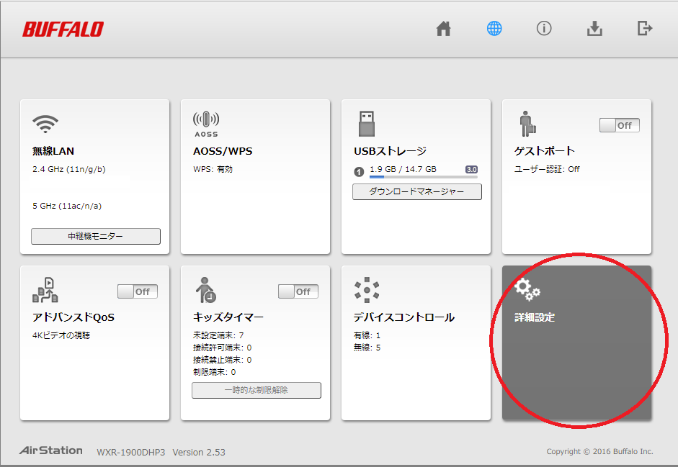Select the 2.4 GHz (11n/g/b) entry
678x467 pixels.
[x=69, y=169]
